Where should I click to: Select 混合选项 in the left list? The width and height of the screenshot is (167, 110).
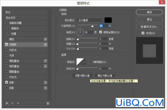tap(11, 18)
